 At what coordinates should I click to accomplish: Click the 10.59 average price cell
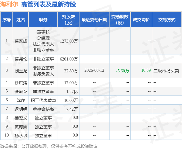tap(146, 70)
